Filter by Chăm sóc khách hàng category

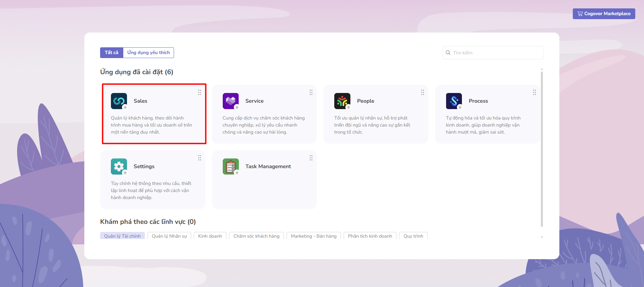tap(256, 236)
